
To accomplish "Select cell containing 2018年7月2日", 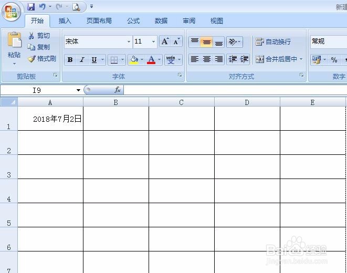I will [50, 119].
